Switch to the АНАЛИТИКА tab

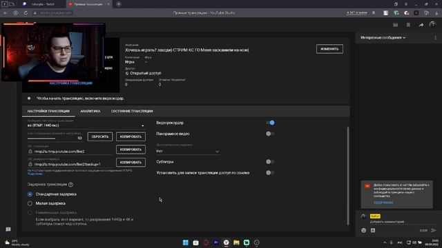pos(90,111)
